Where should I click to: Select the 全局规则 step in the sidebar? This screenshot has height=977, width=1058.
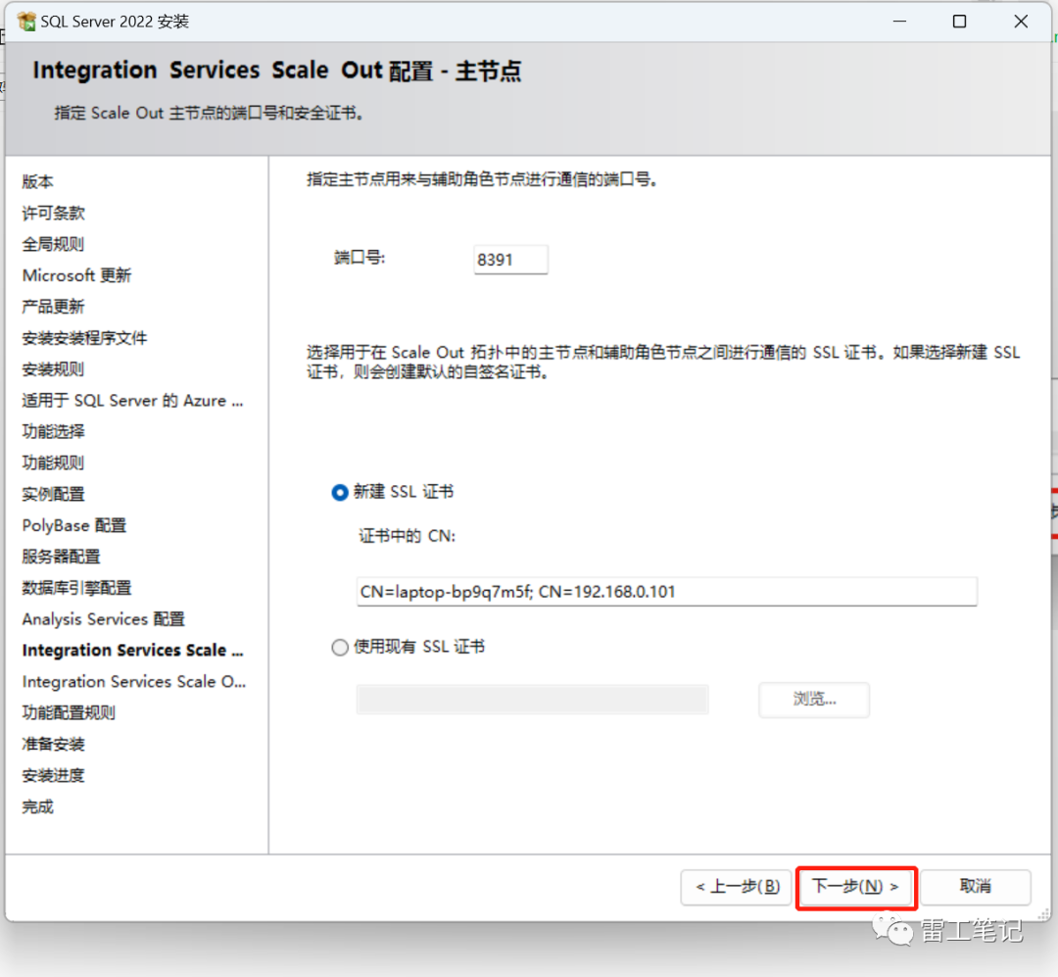(53, 244)
